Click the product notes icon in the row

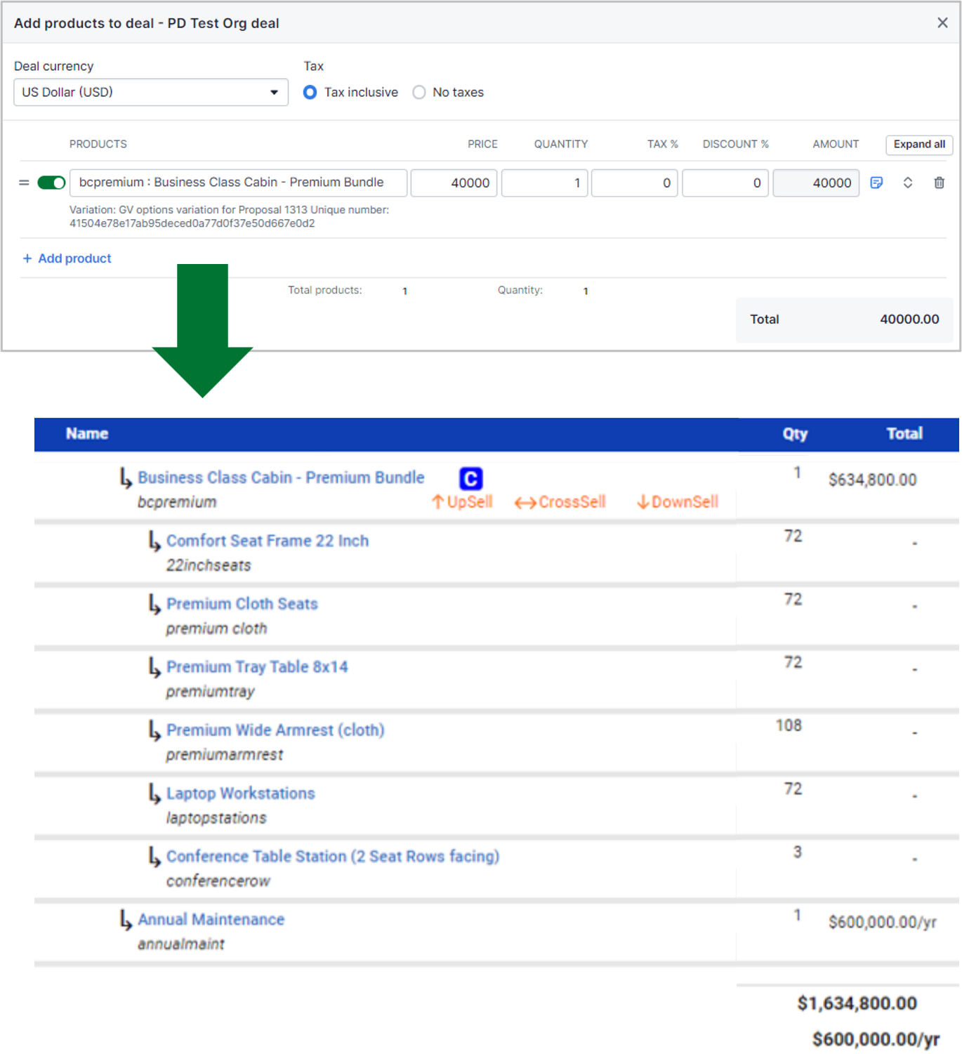[876, 183]
